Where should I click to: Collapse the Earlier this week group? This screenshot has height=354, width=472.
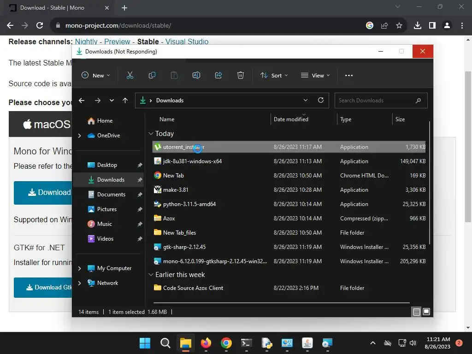point(151,275)
